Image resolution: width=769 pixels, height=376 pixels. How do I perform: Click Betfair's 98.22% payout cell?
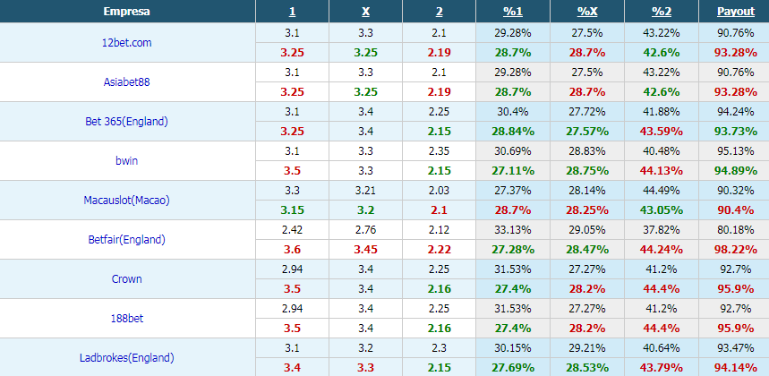(736, 249)
